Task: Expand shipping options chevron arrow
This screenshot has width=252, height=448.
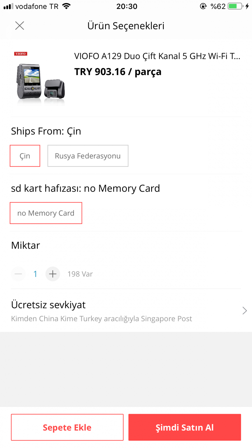Action: [244, 311]
